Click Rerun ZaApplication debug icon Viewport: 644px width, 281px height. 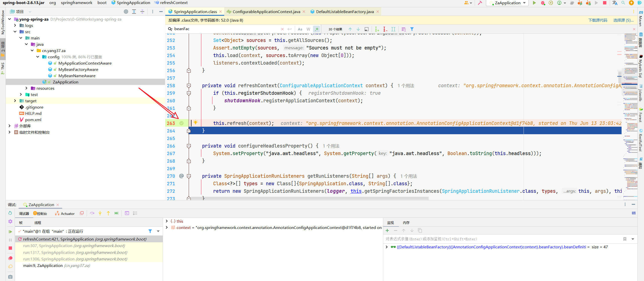10,213
